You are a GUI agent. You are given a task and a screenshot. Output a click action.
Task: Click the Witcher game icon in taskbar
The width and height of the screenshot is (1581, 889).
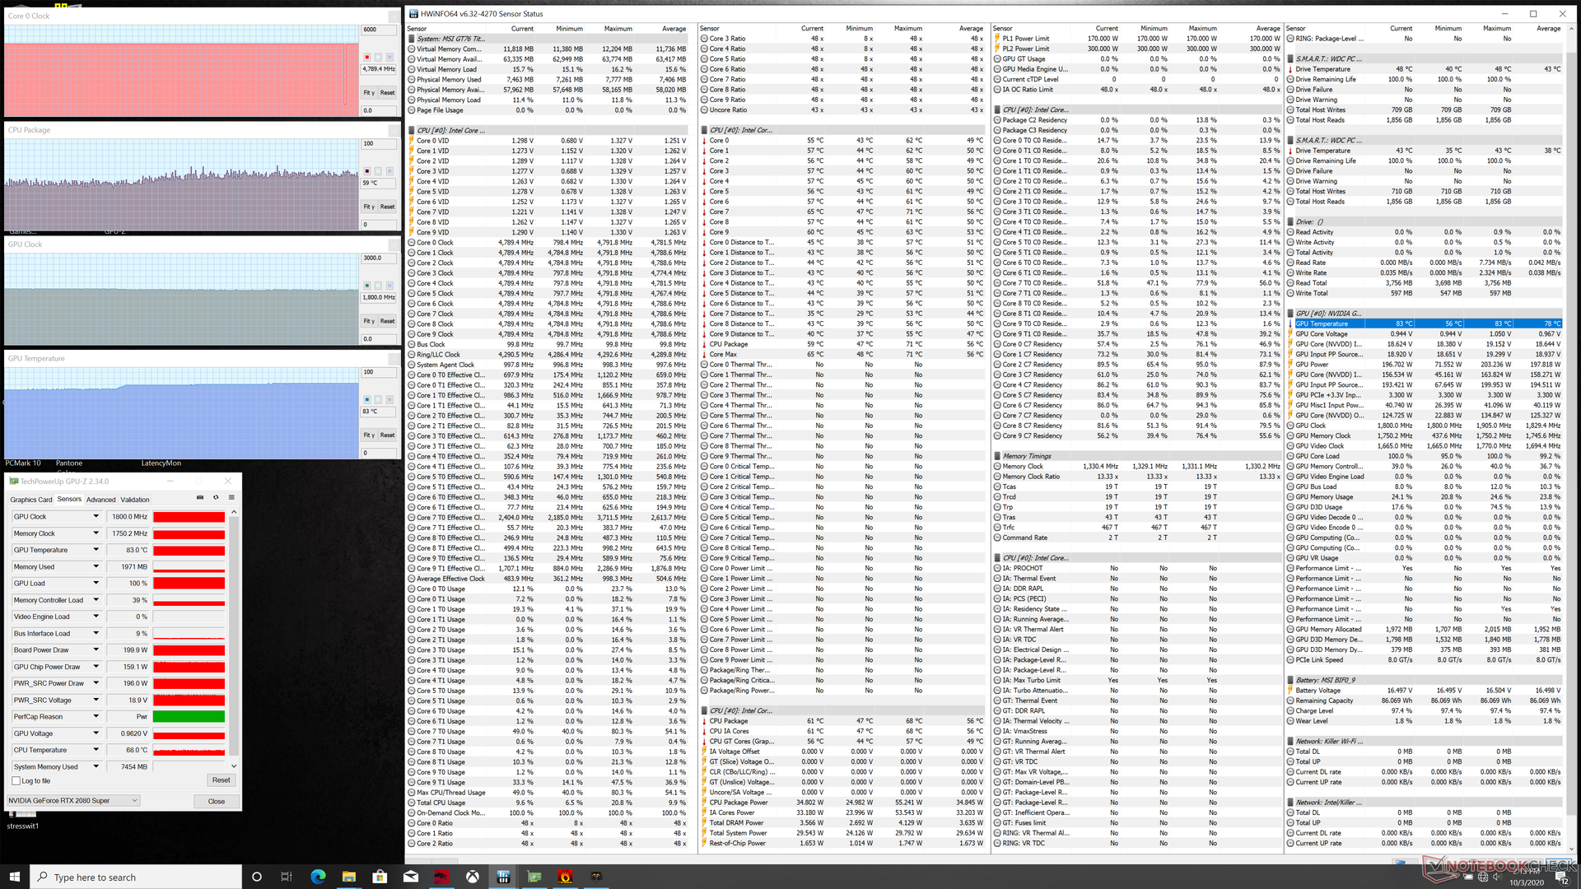[596, 877]
